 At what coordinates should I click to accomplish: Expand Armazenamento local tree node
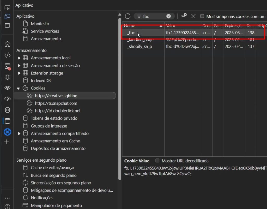tap(19, 58)
